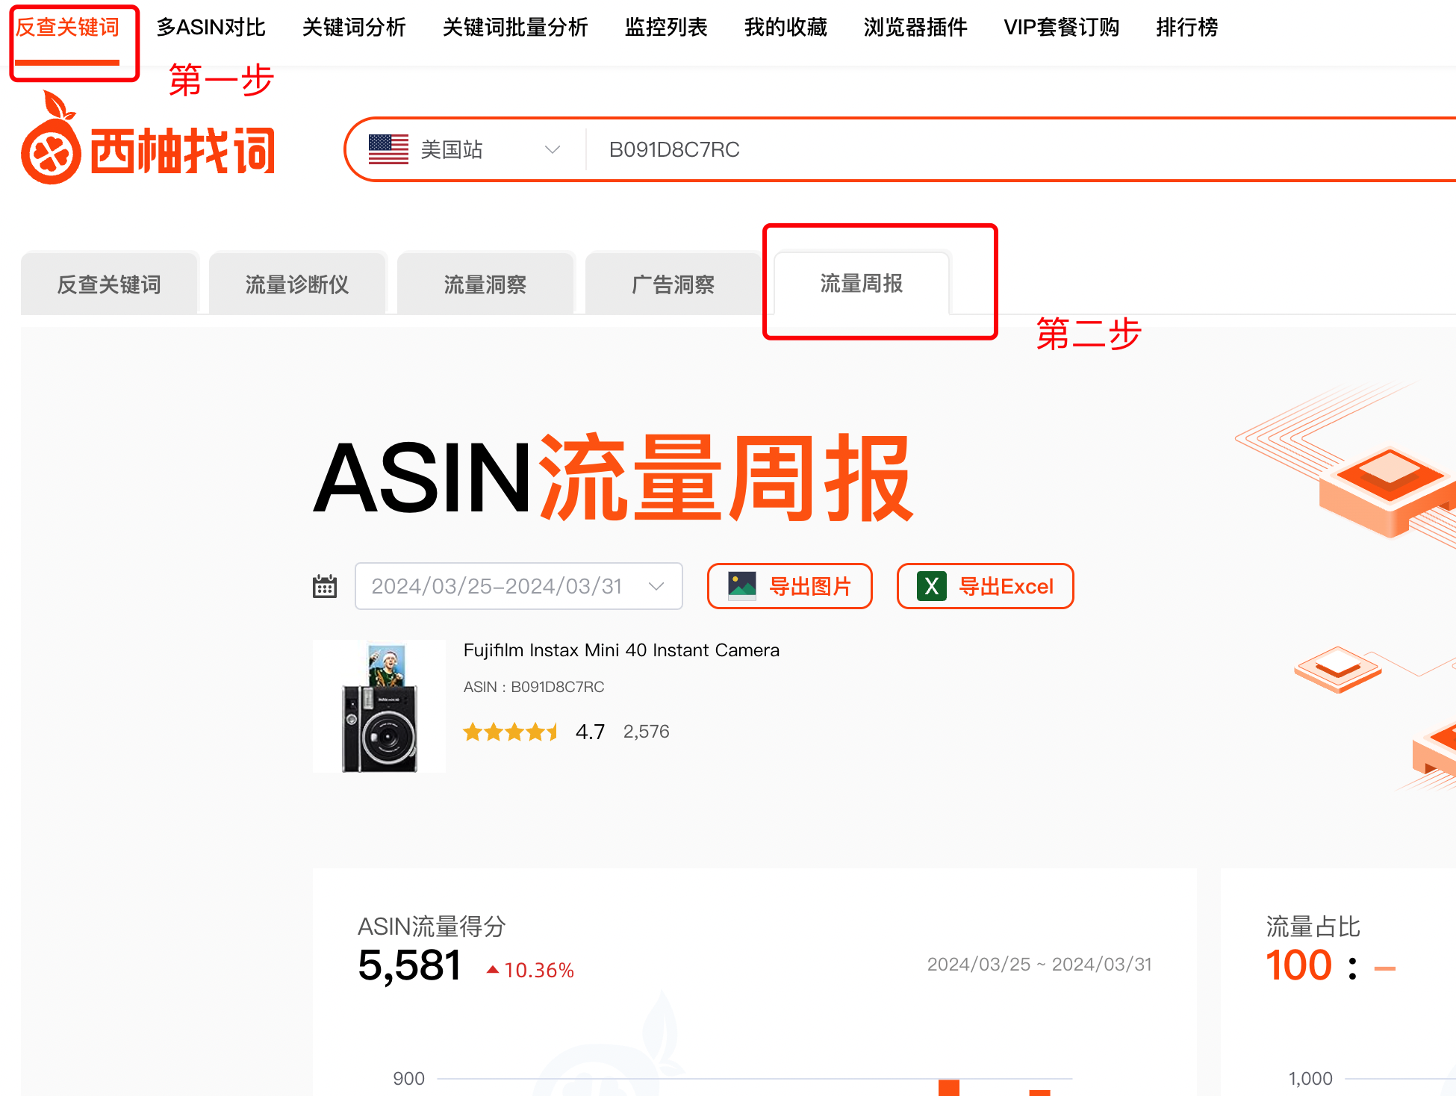Open VIP套餐订购 menu item
The width and height of the screenshot is (1456, 1096).
pos(1062,28)
